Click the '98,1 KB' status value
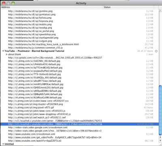This screenshot has height=146, width=162. pyautogui.click(x=149, y=141)
